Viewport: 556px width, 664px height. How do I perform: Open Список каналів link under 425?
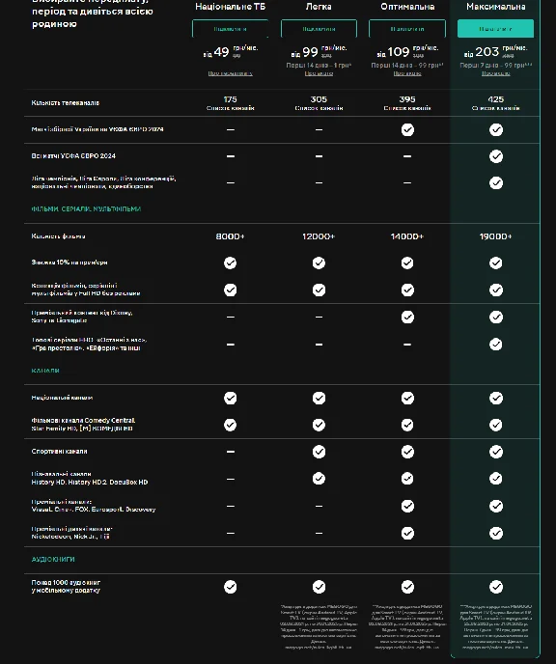[x=495, y=108]
